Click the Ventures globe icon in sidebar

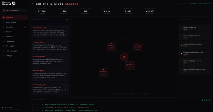click(x=4, y=17)
